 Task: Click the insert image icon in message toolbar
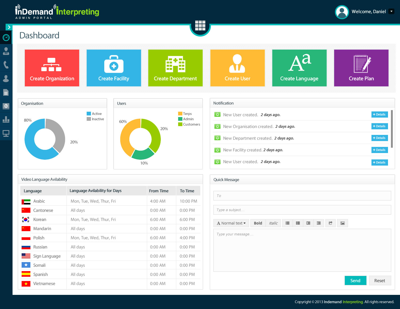coord(342,223)
